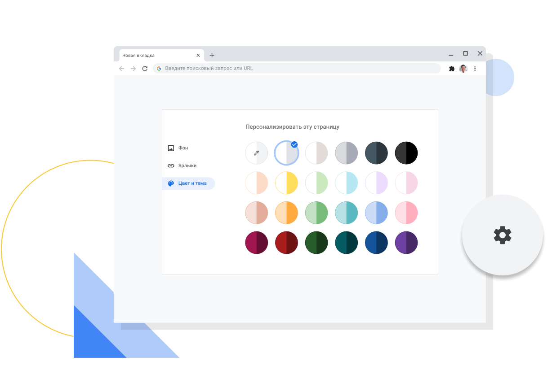Click the selected default white theme
This screenshot has width=552, height=370.
[x=286, y=153]
